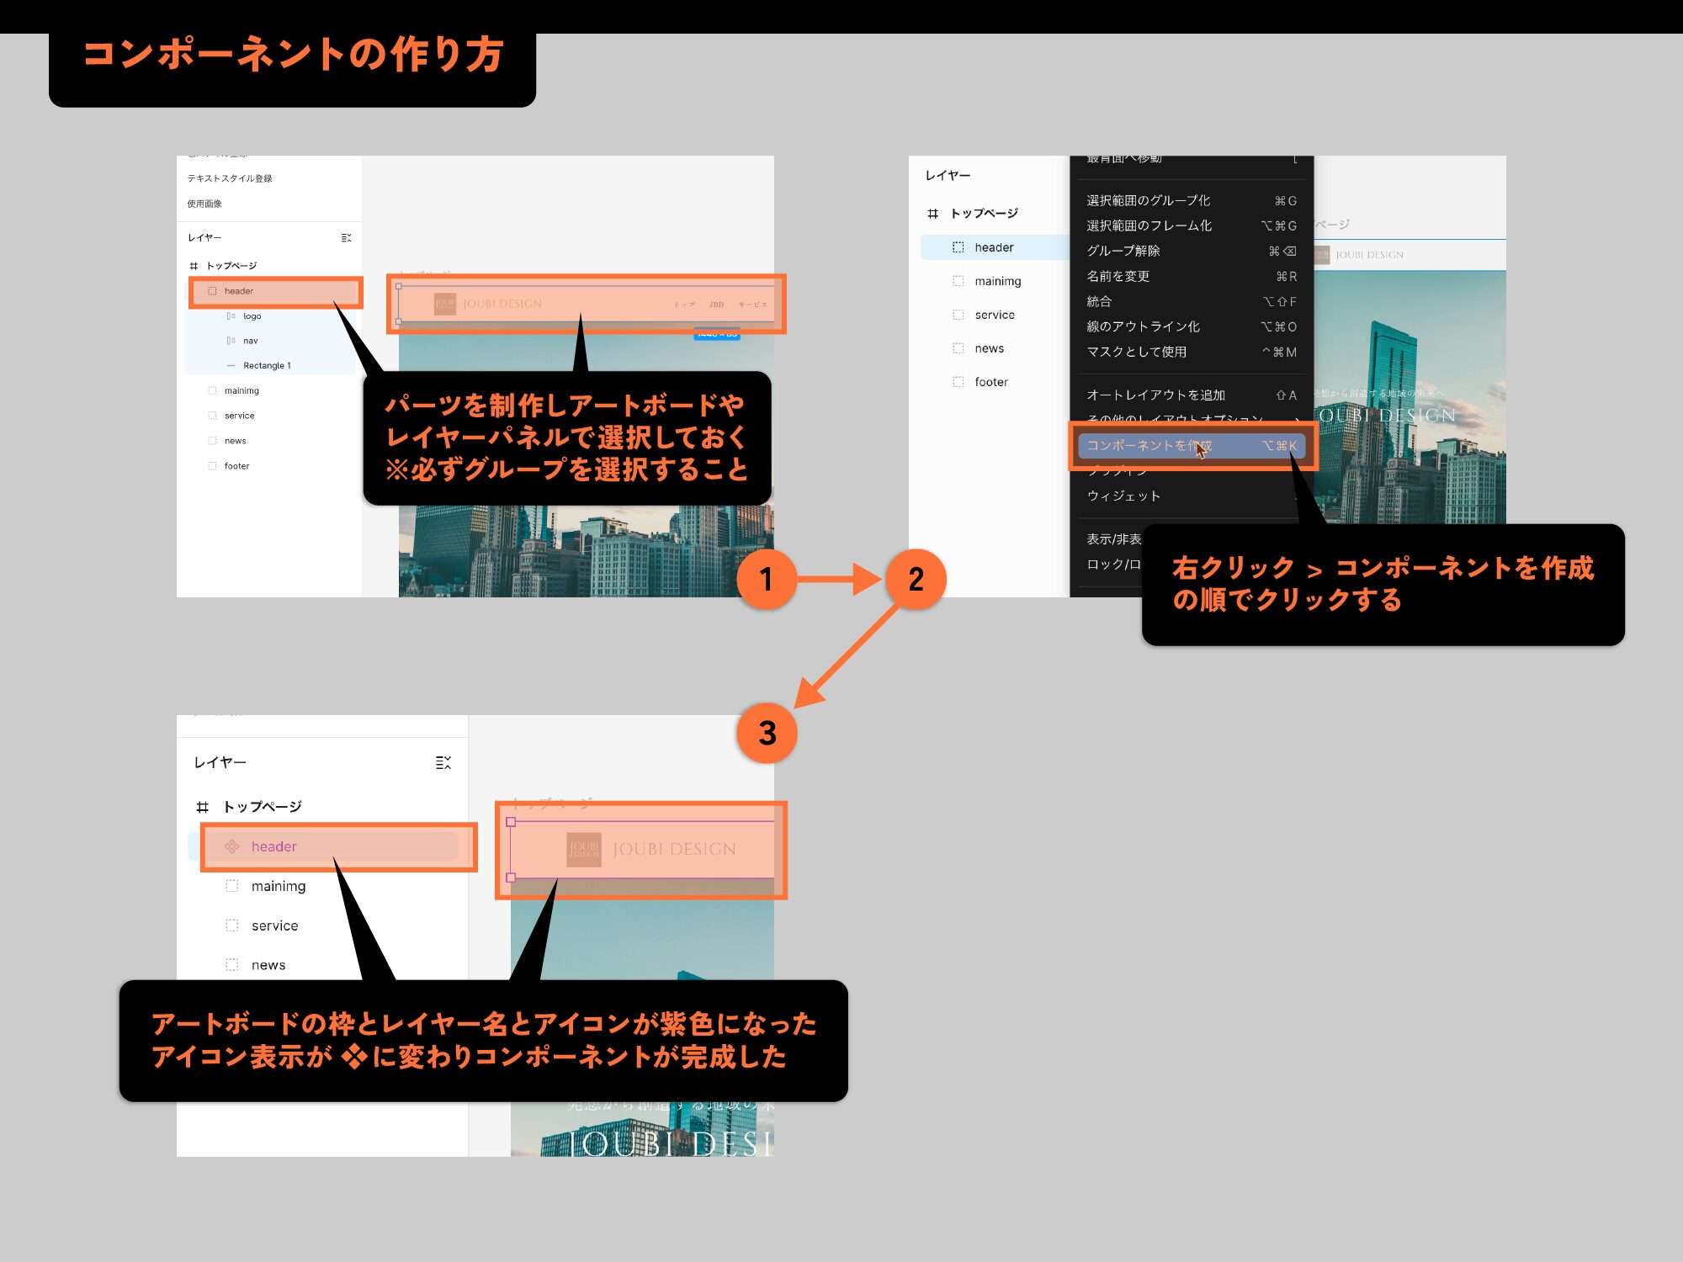Click レイヤー panel title in third screenshot
The height and width of the screenshot is (1262, 1683).
(220, 762)
